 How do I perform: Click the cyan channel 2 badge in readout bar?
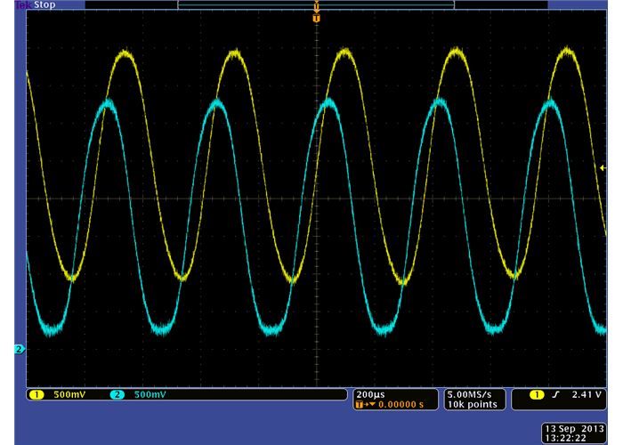pyautogui.click(x=117, y=394)
